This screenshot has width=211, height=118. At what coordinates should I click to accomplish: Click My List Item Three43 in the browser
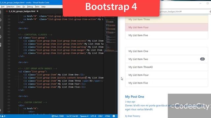click(x=166, y=67)
